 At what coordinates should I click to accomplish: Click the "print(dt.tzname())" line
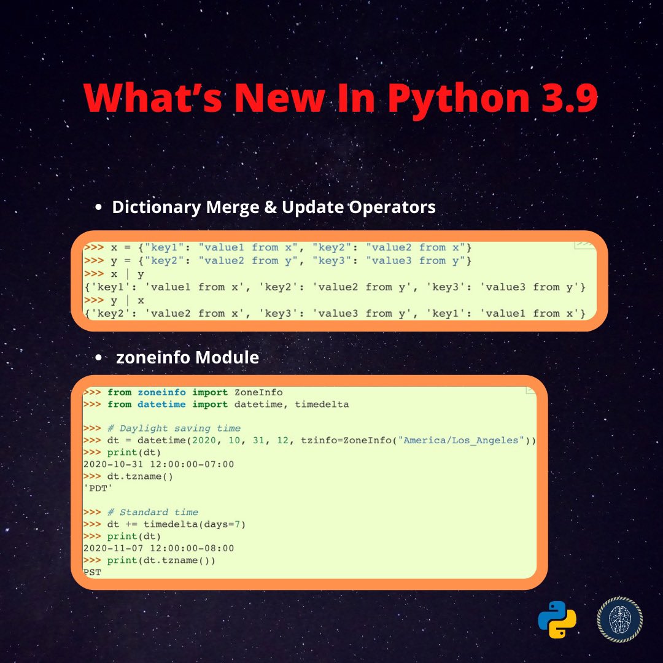coord(149,560)
